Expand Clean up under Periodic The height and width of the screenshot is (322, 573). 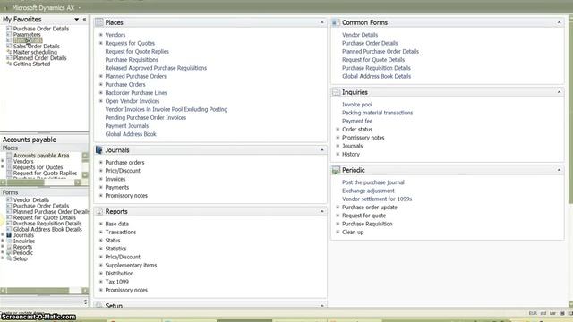(x=338, y=233)
